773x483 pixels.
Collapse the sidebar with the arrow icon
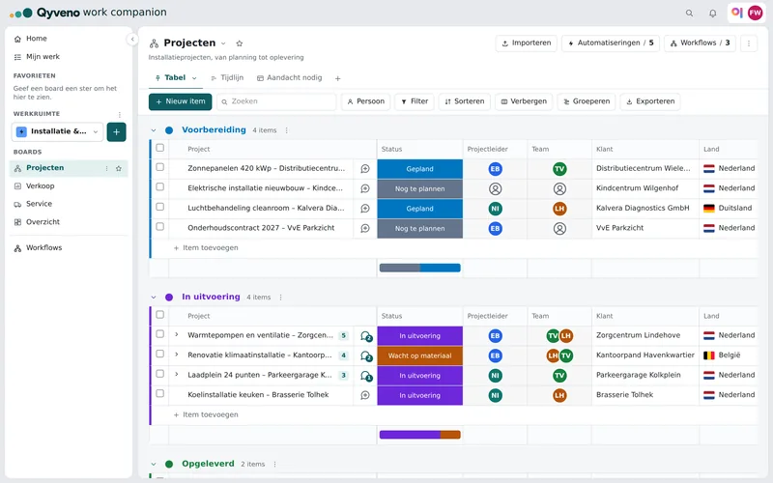coord(132,39)
